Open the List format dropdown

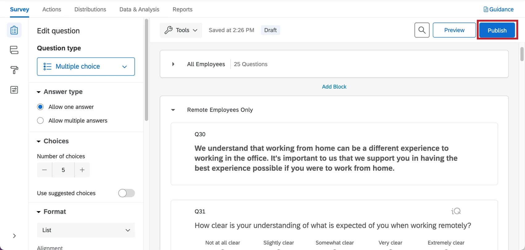click(x=86, y=230)
